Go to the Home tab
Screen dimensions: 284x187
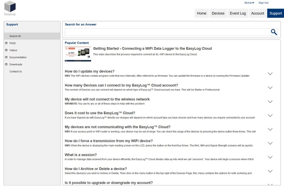[201, 13]
